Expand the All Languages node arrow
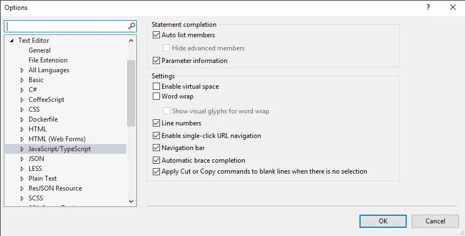Image resolution: width=465 pixels, height=236 pixels. pos(22,70)
